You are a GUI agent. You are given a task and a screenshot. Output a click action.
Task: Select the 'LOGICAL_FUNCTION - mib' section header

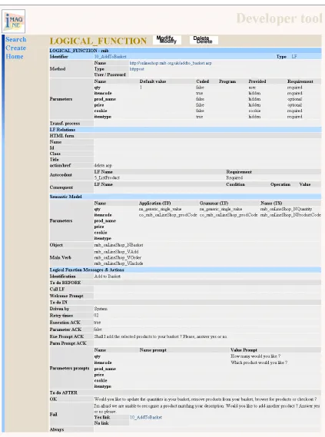pyautogui.click(x=79, y=51)
